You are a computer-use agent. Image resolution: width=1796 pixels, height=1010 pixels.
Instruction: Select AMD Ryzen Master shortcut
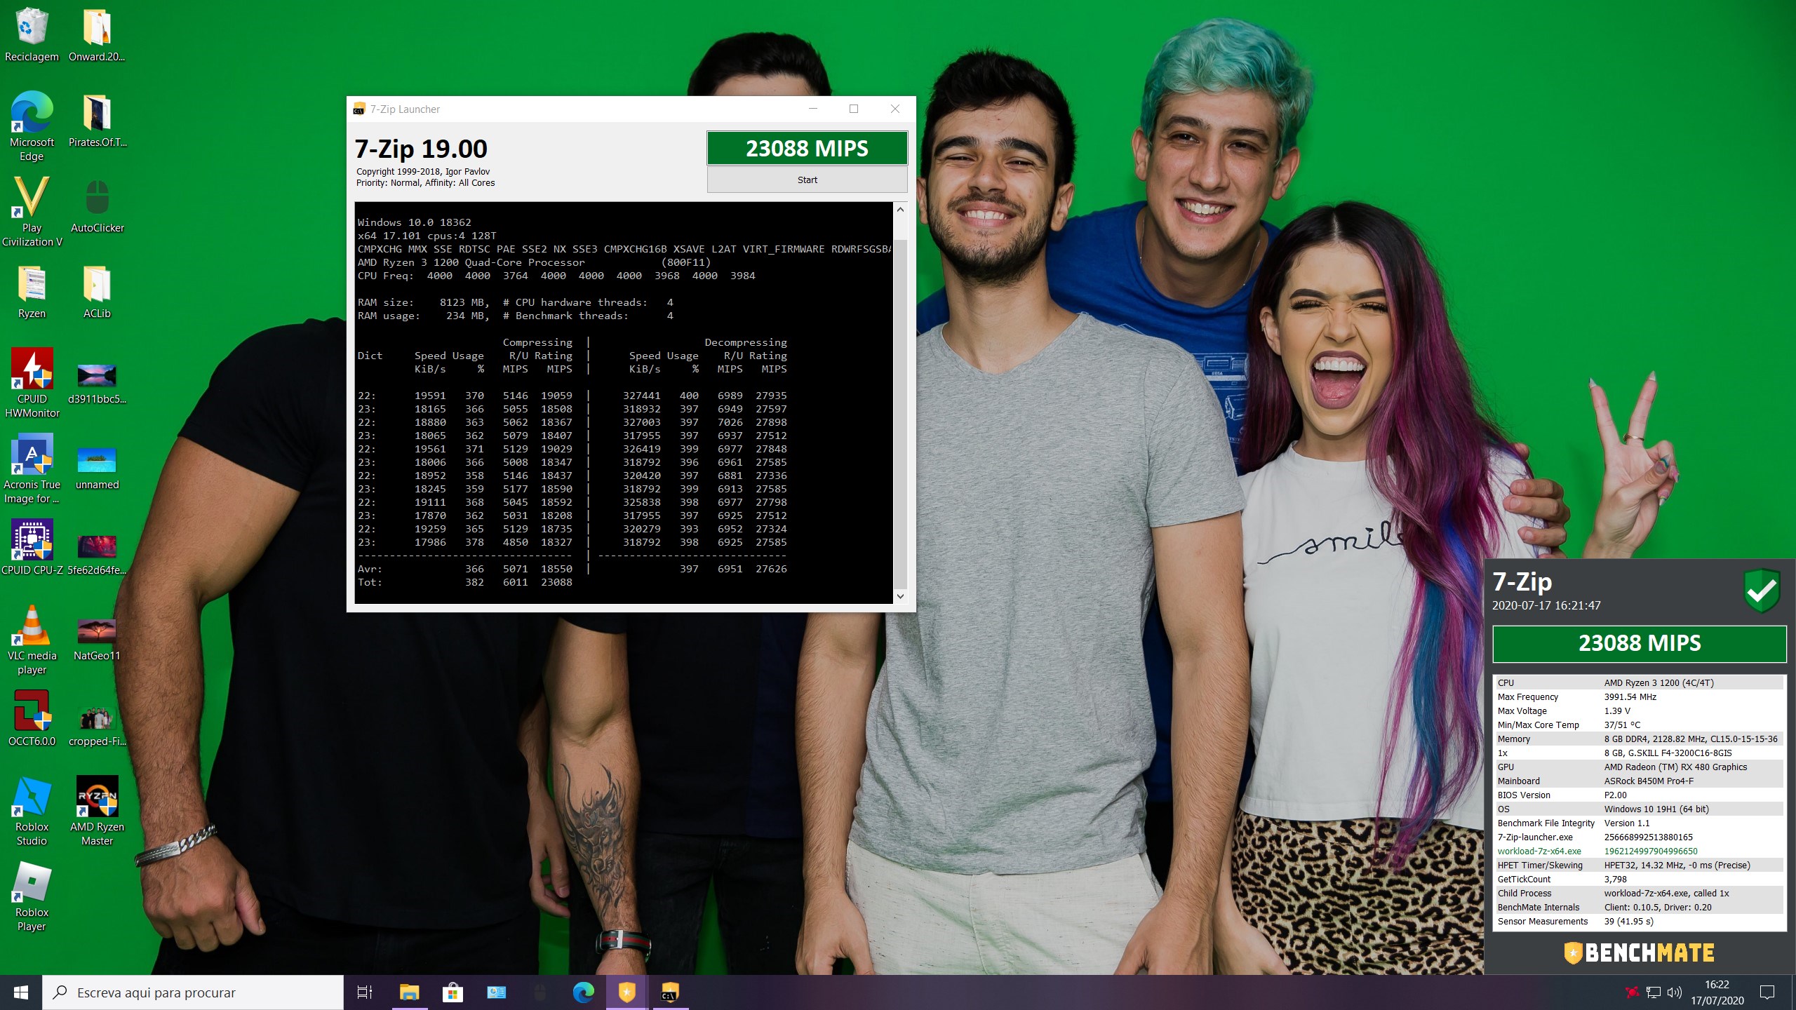(97, 812)
